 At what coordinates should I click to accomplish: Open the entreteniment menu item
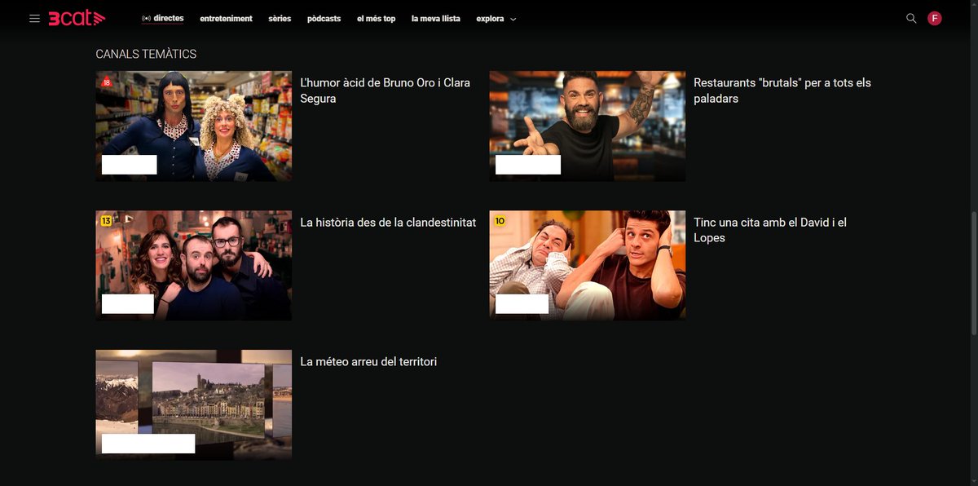[226, 19]
